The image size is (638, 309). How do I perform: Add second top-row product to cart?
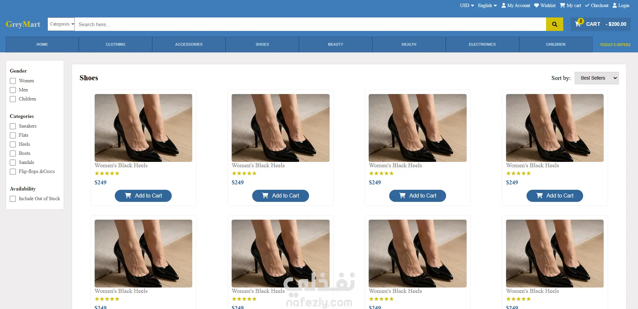[x=280, y=196]
